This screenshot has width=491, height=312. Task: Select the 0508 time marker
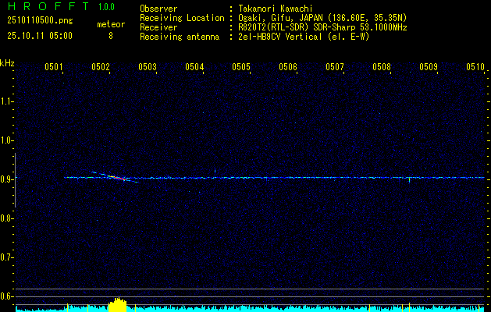tap(382, 67)
